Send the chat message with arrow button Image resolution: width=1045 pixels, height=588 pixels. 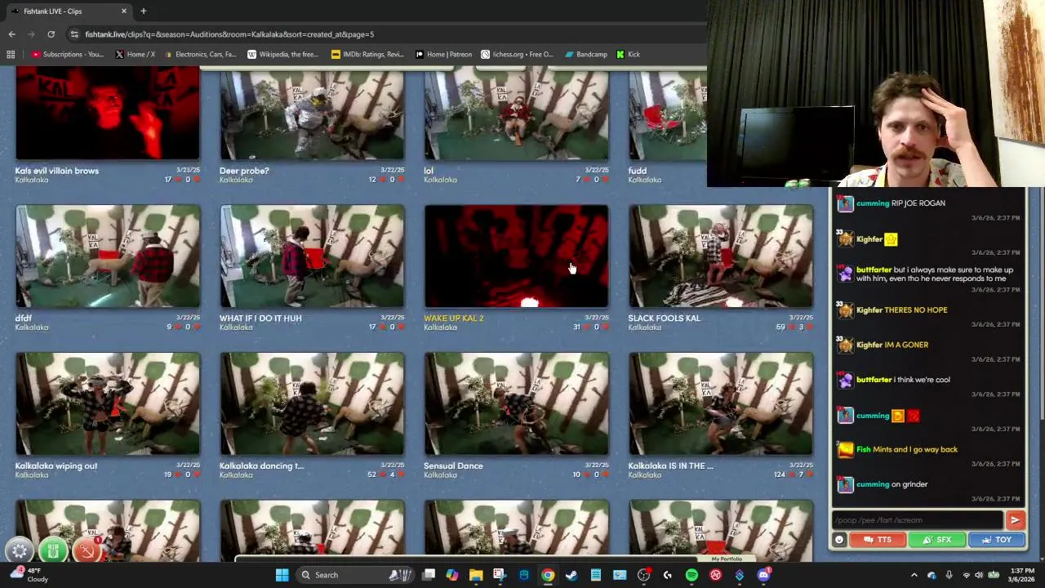coord(1015,520)
